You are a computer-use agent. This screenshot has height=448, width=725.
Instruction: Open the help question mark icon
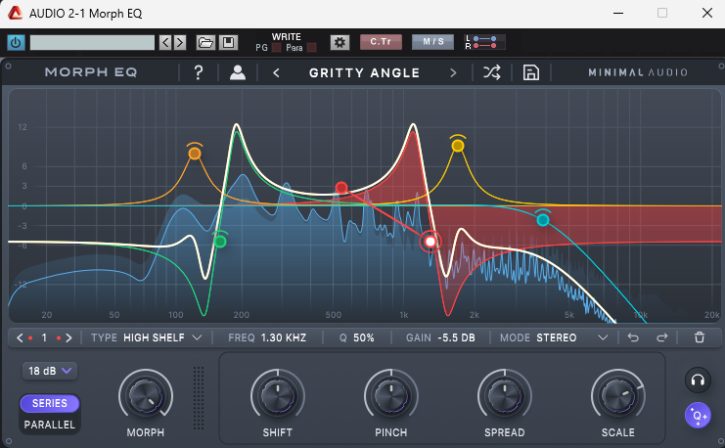(x=199, y=72)
